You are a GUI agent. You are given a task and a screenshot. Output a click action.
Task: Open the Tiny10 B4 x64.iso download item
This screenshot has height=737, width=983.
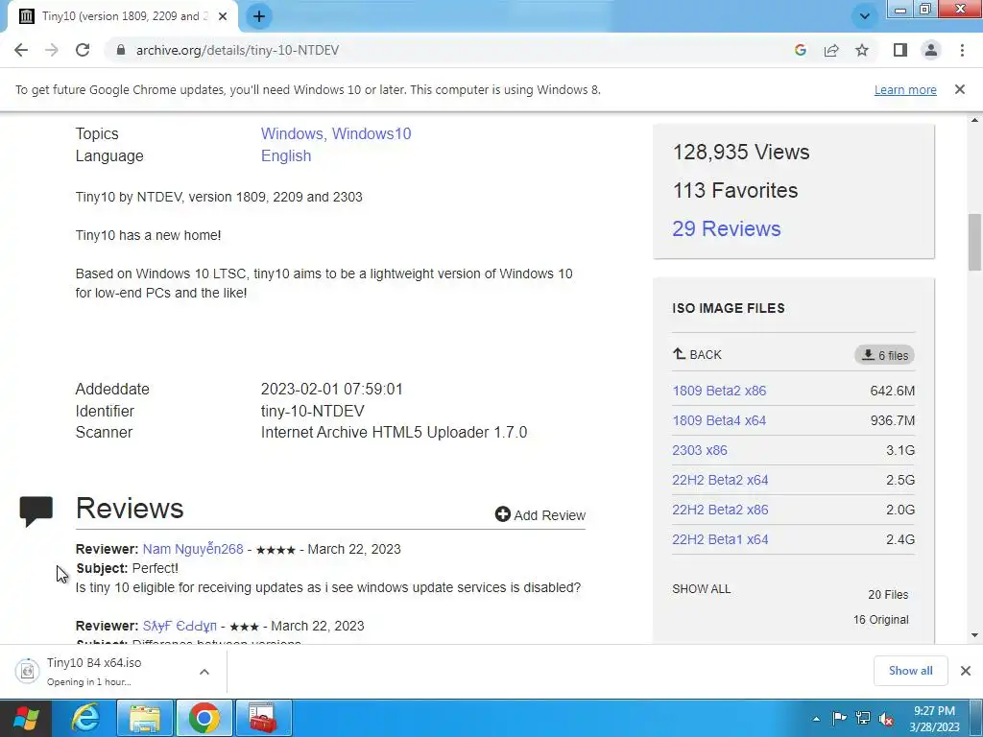pos(94,671)
